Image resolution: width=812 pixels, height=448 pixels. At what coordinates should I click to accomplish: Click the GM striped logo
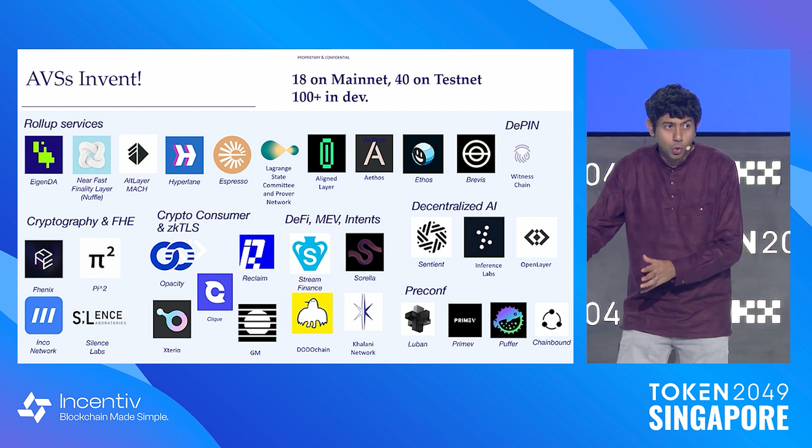tap(257, 323)
